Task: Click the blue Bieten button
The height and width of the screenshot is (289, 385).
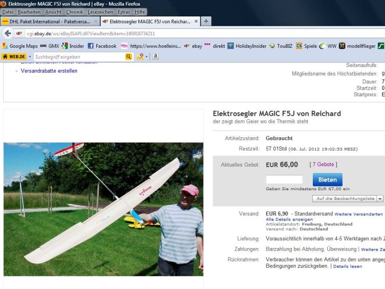Action: click(x=327, y=180)
